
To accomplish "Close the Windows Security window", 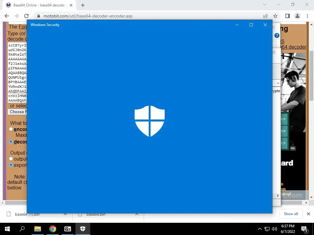I will pyautogui.click(x=265, y=25).
